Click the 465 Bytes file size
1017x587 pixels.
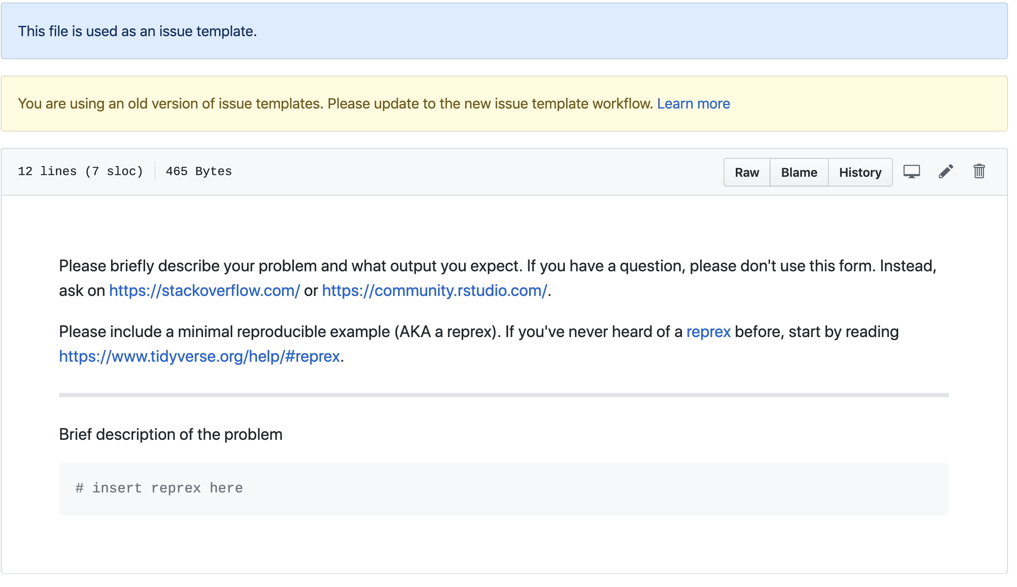point(199,171)
